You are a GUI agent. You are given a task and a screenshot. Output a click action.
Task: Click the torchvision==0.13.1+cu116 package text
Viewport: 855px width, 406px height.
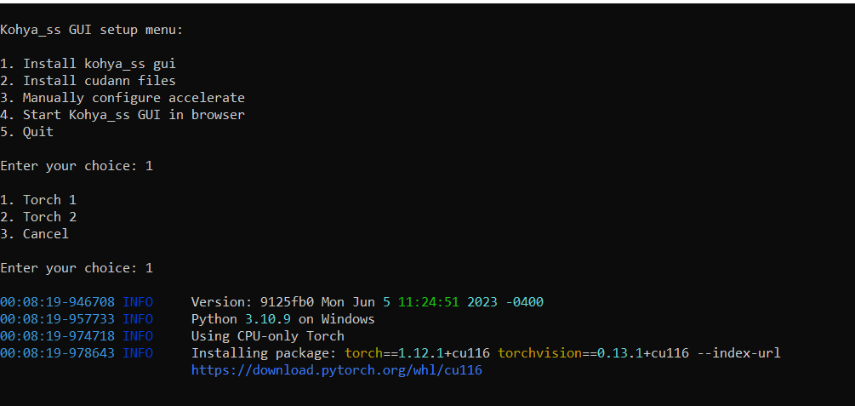coord(593,353)
